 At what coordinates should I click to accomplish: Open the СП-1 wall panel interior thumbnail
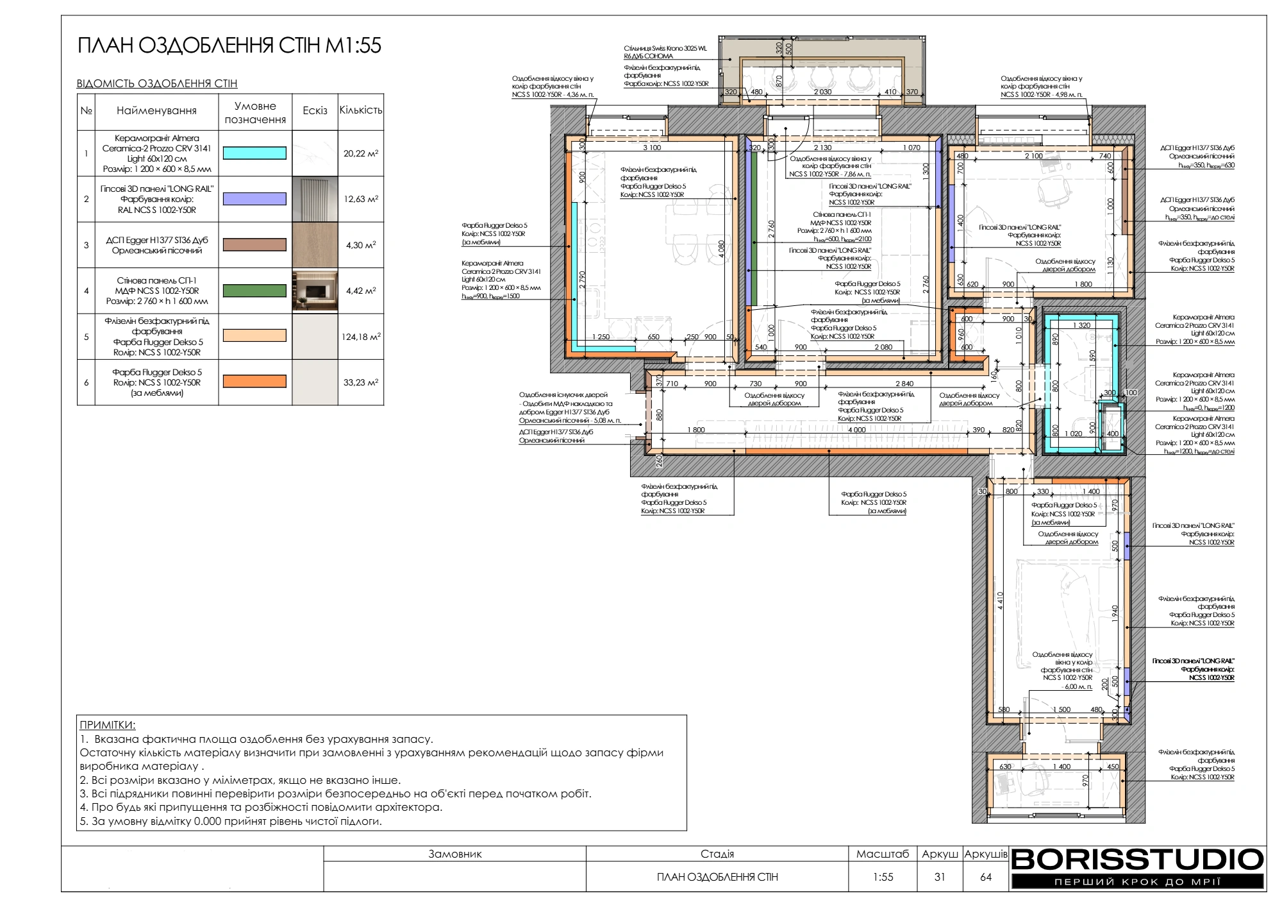coord(315,291)
